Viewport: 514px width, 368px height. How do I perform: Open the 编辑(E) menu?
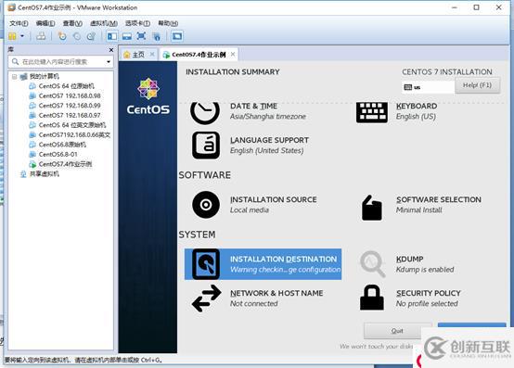(45, 23)
